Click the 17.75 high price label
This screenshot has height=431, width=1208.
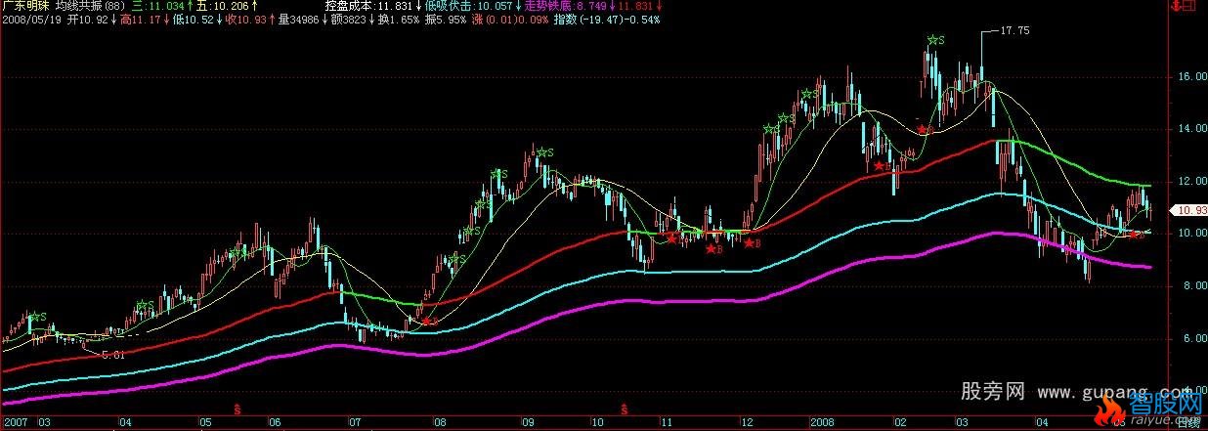[1015, 31]
